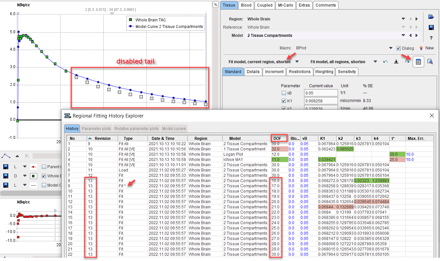
Task: Enable fitting of the vB parameter
Action: click(284, 93)
